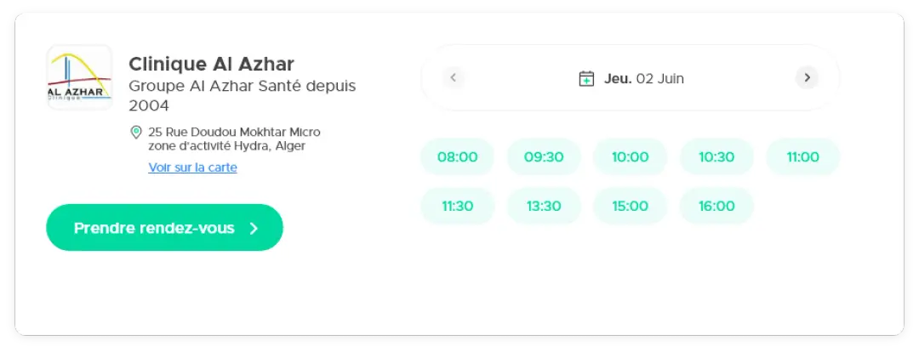Image resolution: width=919 pixels, height=352 pixels.
Task: Select the 10:30 appointment time
Action: click(716, 157)
